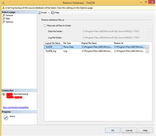Click the bottom Help button
This screenshot has width=156, height=136.
pos(145,130)
